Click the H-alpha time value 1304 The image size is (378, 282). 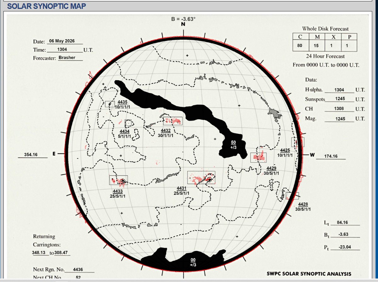339,90
